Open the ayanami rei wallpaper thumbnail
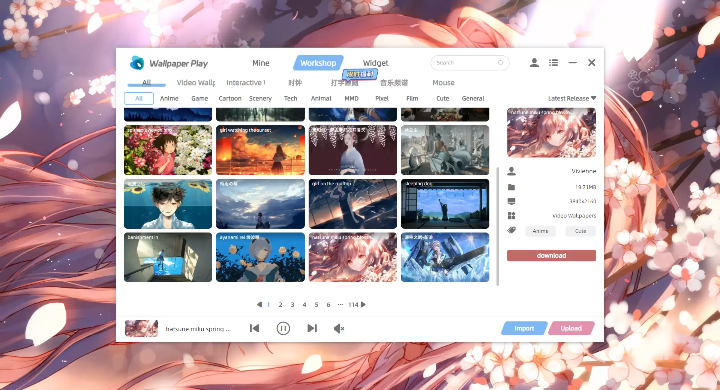720x390 pixels. point(260,257)
